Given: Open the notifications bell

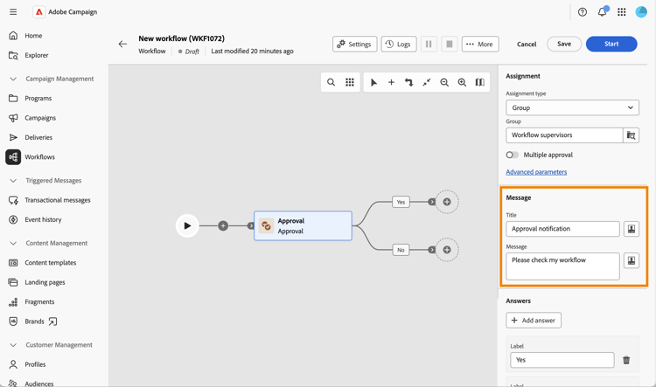Looking at the screenshot, I should click(602, 12).
